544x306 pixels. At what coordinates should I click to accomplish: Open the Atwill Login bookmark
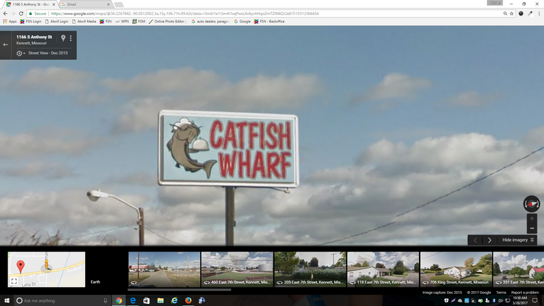[x=56, y=22]
